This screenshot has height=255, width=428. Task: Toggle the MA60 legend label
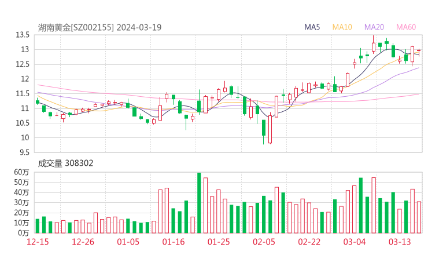pyautogui.click(x=406, y=27)
